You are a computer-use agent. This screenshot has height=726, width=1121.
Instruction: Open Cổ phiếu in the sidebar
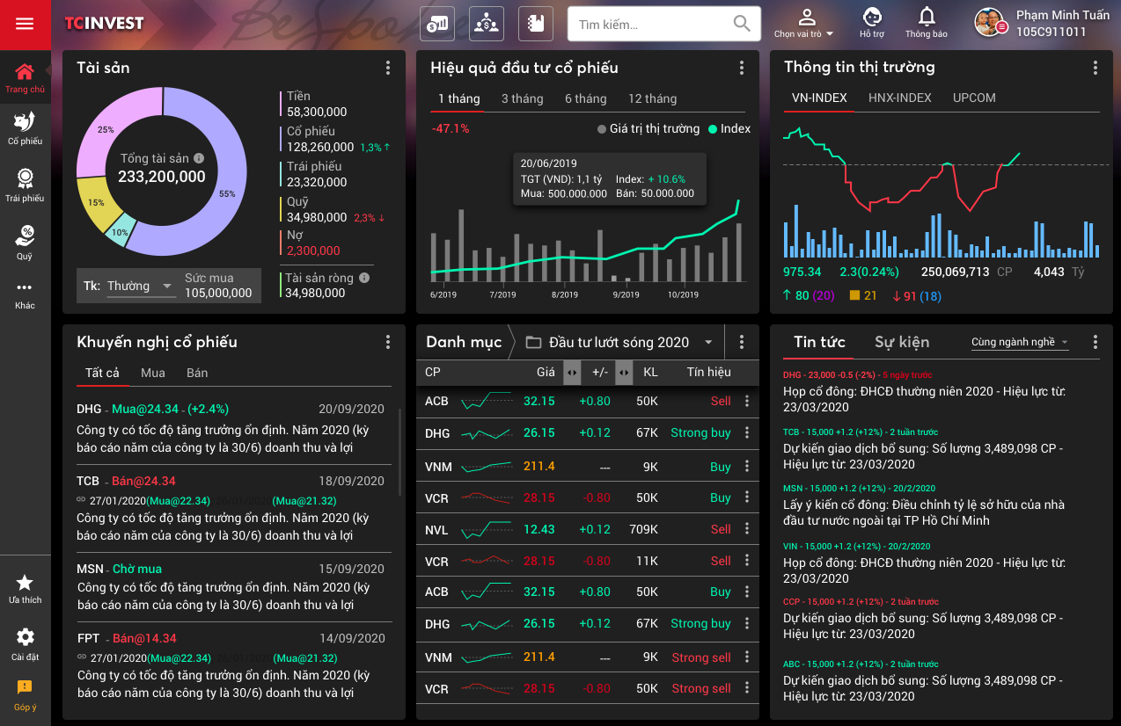click(x=25, y=127)
